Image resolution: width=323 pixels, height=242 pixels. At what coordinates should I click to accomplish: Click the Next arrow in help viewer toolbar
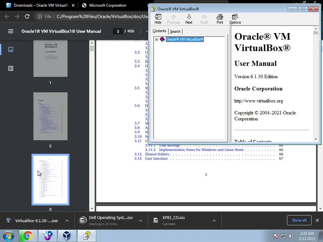tap(189, 19)
